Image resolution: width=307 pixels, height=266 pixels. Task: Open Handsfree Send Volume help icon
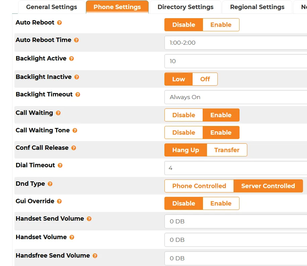pyautogui.click(x=95, y=256)
